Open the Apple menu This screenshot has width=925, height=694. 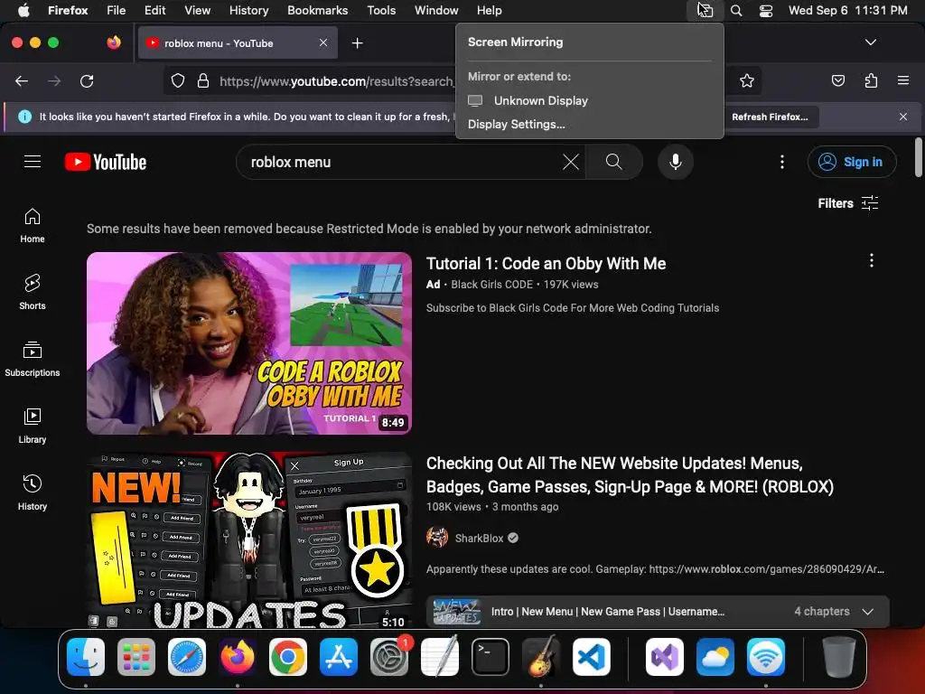(x=23, y=11)
